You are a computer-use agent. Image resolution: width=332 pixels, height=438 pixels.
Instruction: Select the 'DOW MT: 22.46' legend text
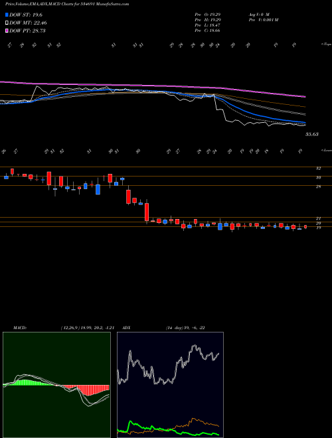coord(28,23)
